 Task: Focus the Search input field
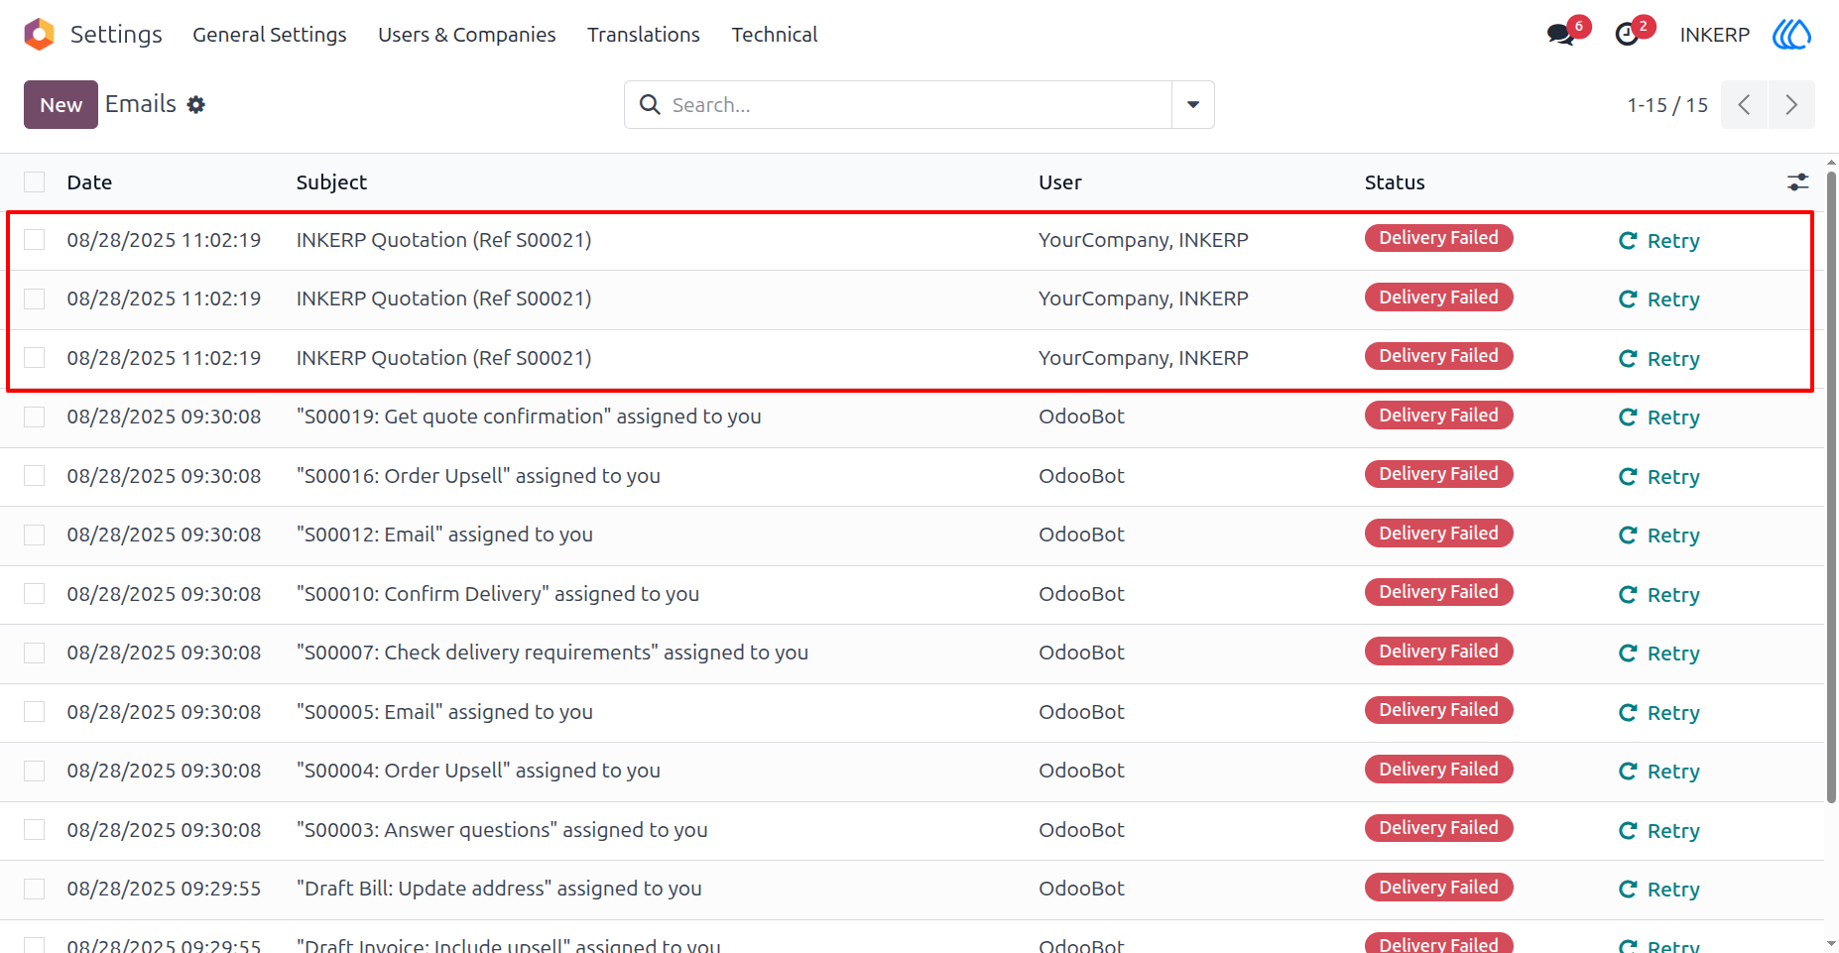(x=918, y=105)
